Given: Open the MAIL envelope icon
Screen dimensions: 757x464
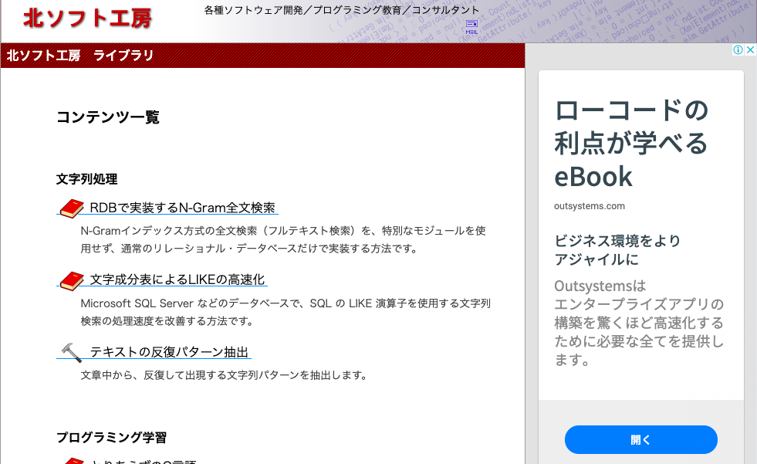Looking at the screenshot, I should click(x=471, y=27).
